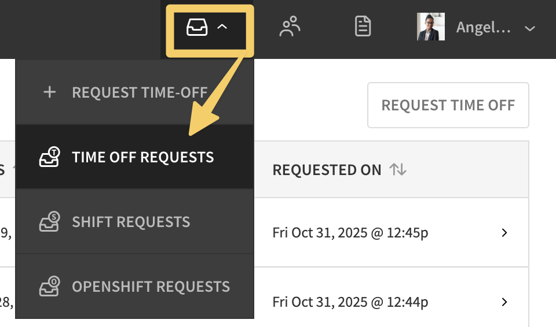Viewport: 556px width, 327px height.
Task: Go to OPENSHIFT REQUESTS menu entry
Action: click(x=151, y=287)
